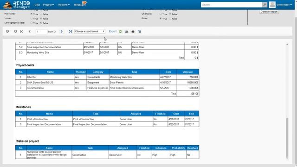This screenshot has height=167, width=297.
Task: Open the Choose export format dropdown
Action: coord(90,31)
